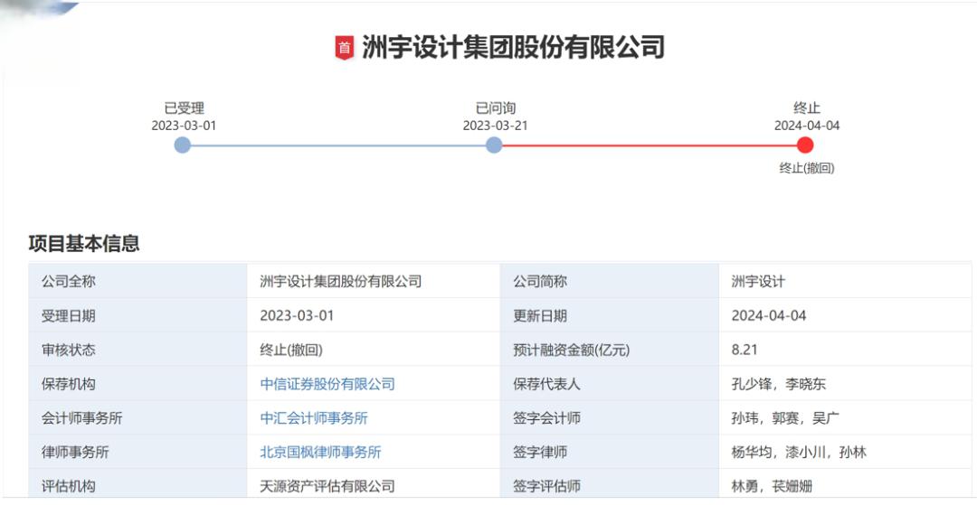
Task: Click the 律师事务所 label cell
Action: coord(138,452)
